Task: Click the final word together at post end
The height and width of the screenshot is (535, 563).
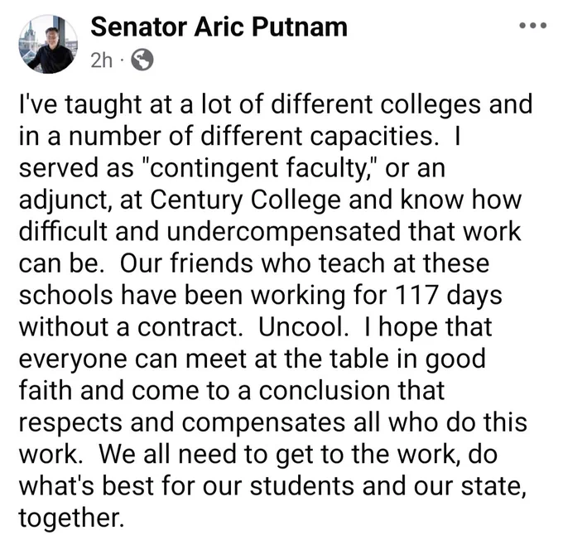Action: click(x=71, y=518)
